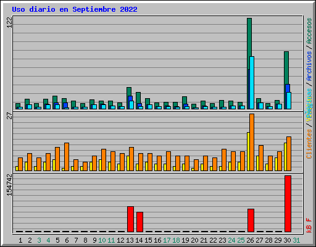Click the orange Clientes bar for day 30
The image size is (316, 247).
(x=289, y=154)
